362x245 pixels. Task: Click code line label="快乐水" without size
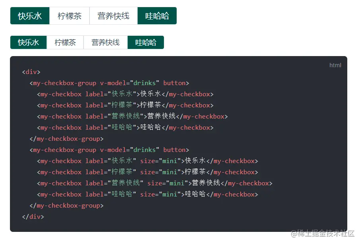pos(125,94)
